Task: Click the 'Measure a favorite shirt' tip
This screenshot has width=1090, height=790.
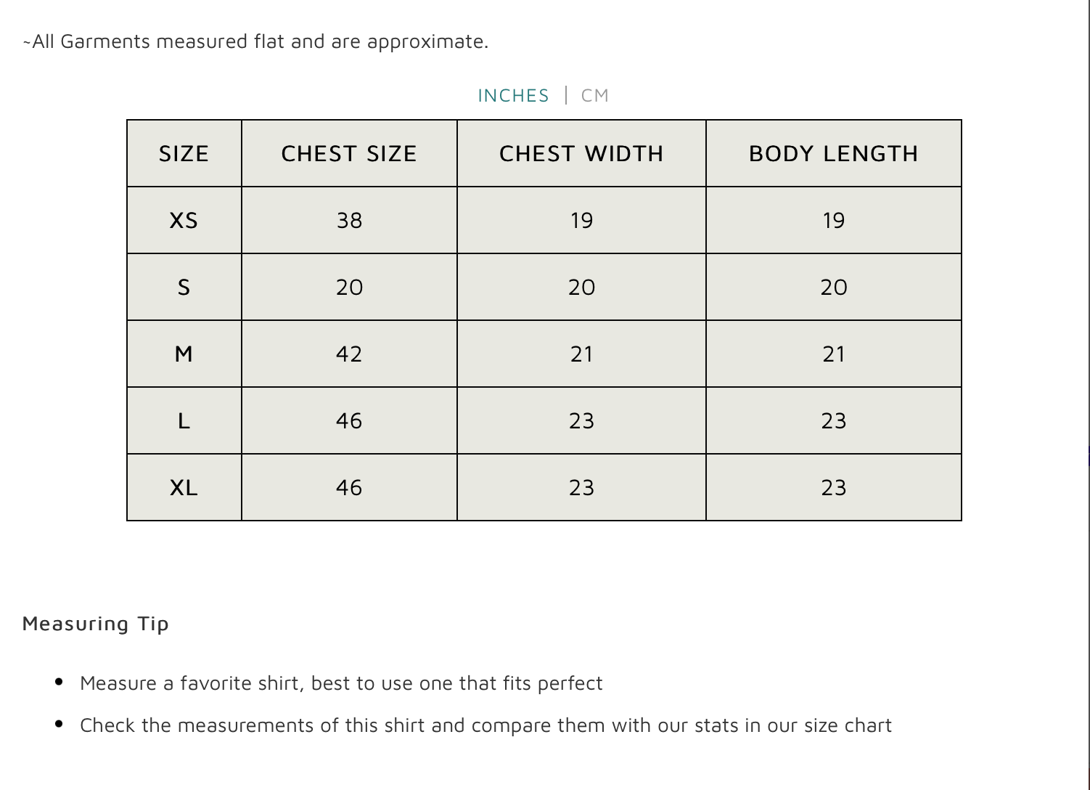Action: pos(341,683)
